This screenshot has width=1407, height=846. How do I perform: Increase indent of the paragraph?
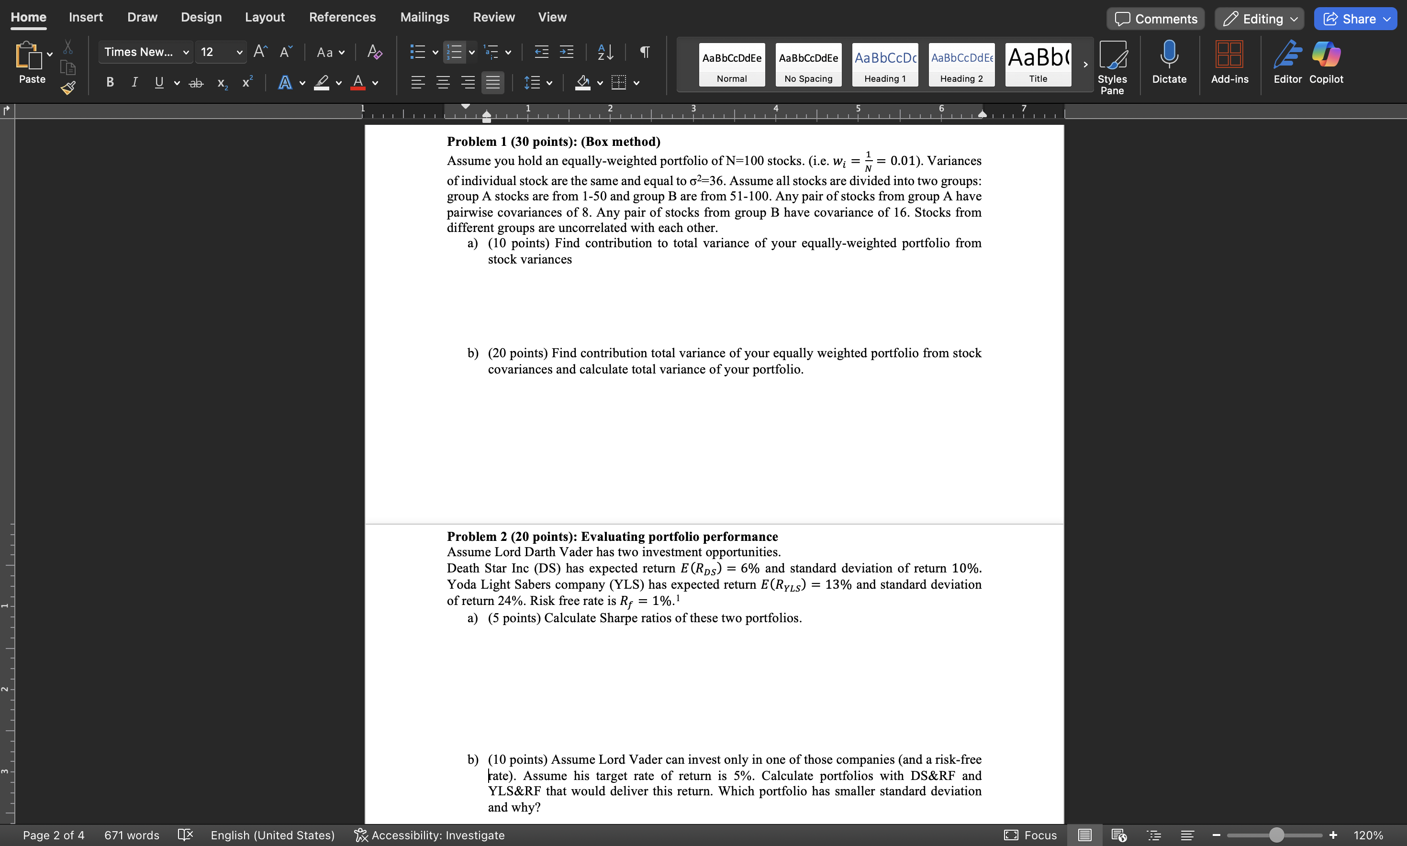[566, 52]
